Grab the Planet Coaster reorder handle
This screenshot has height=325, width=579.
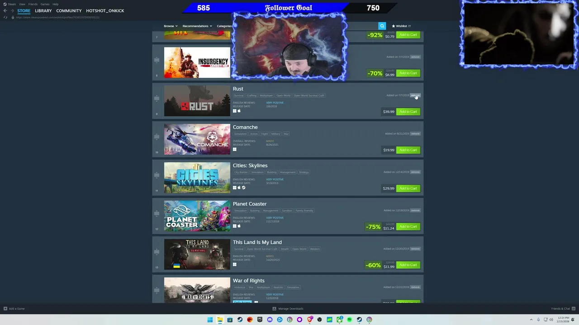[157, 213]
